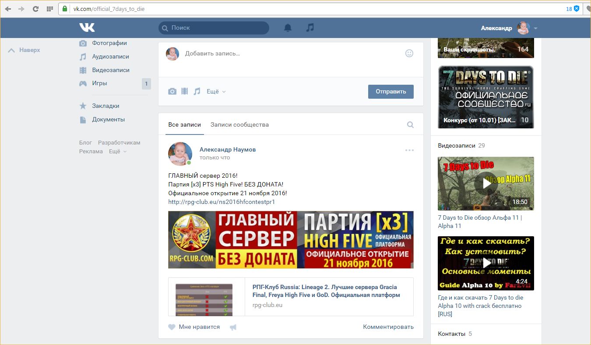
Task: Like the post with the heart icon
Action: click(172, 327)
